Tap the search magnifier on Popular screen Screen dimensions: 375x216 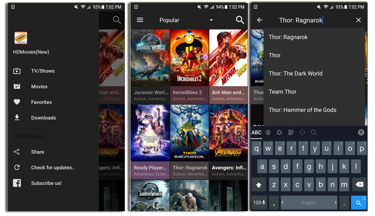pyautogui.click(x=240, y=20)
